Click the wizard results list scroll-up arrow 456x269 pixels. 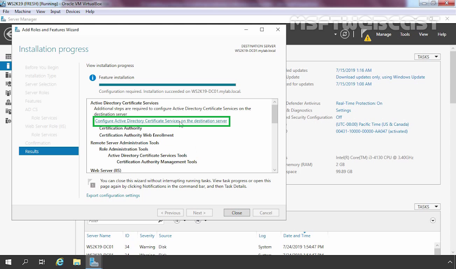[x=274, y=102]
